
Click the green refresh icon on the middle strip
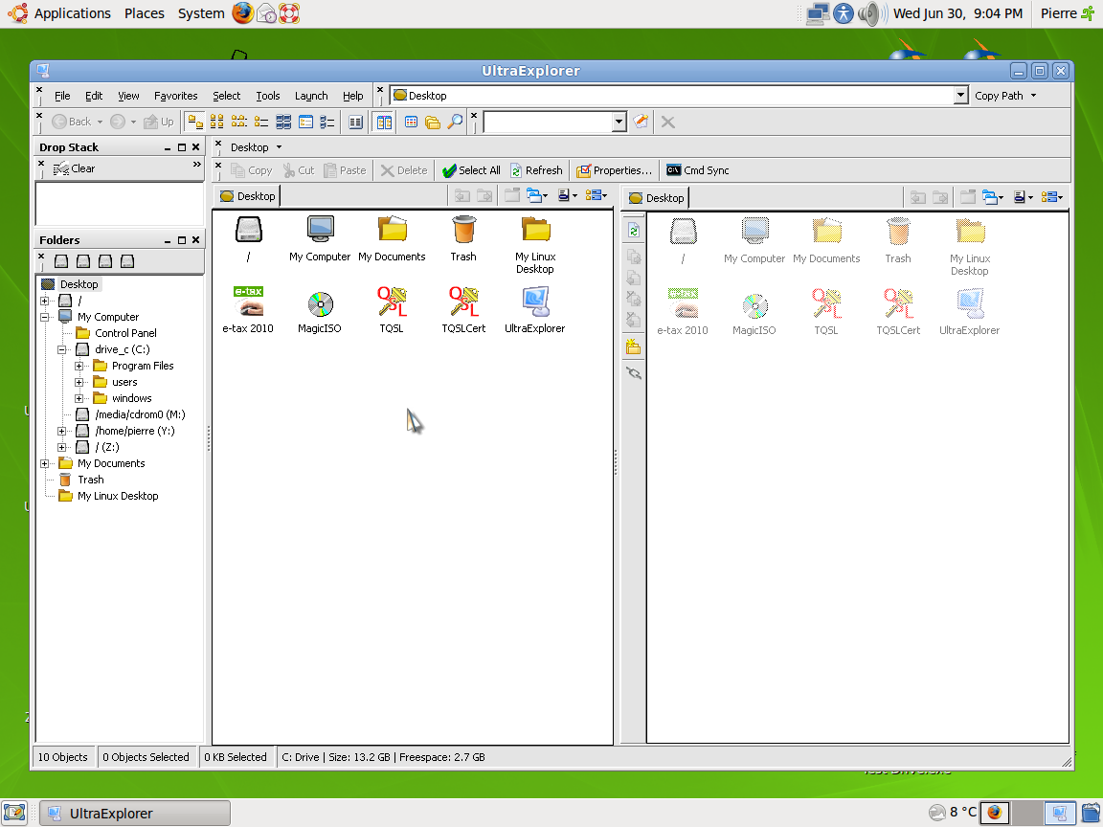pos(633,231)
